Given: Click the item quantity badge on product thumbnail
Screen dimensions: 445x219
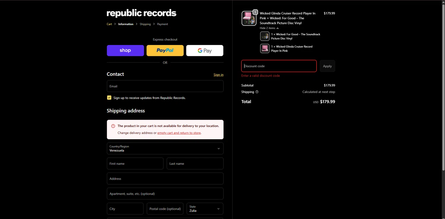Looking at the screenshot, I should [x=255, y=12].
